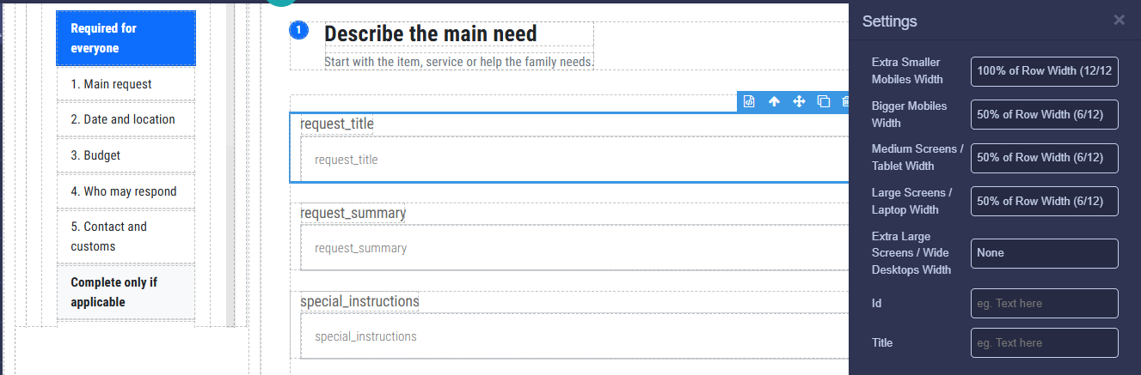Viewport: 1141px width, 375px height.
Task: Go to 1. Main request item
Action: (126, 84)
